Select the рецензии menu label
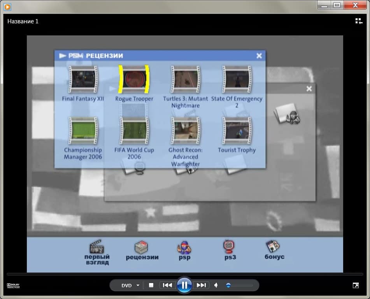Screen dimensions: 370x299 pyautogui.click(x=142, y=257)
